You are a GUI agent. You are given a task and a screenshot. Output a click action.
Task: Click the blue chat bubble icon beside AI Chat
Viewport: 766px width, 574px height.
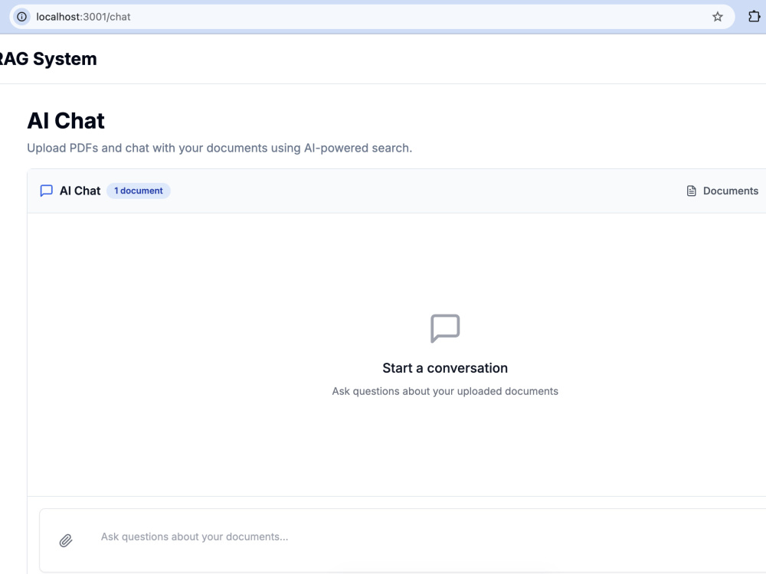tap(47, 191)
